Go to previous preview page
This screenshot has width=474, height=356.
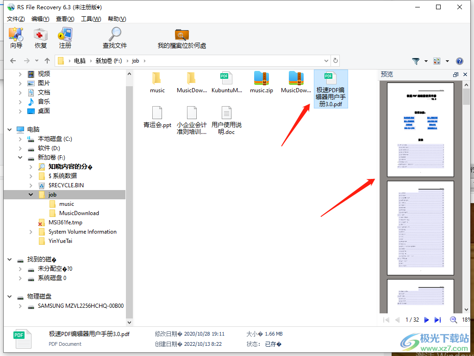click(x=398, y=320)
